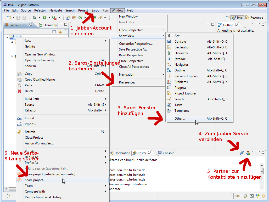Viewport: 269px width, 202px height.
Task: Click the Debug bug icon in toolbar
Action: pos(35,18)
